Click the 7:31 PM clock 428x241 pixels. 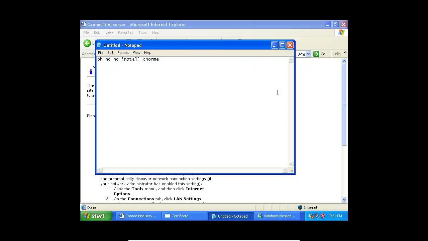[x=335, y=216]
